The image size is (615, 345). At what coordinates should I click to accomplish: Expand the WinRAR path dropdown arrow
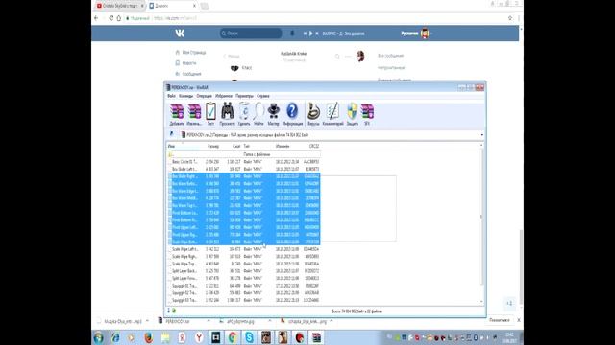pyautogui.click(x=481, y=135)
